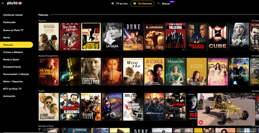259x133 pixels.
Task: Open the Buscar search field
Action: pos(166,4)
